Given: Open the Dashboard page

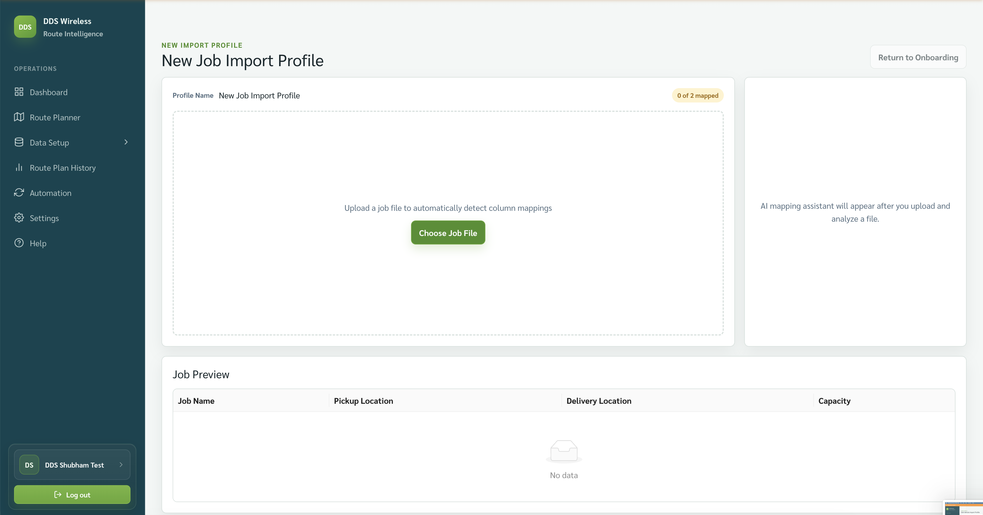Looking at the screenshot, I should tap(72, 92).
